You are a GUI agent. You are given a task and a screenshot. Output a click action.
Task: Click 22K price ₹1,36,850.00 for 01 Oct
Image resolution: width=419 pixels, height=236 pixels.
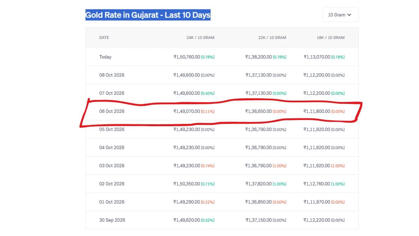258,202
